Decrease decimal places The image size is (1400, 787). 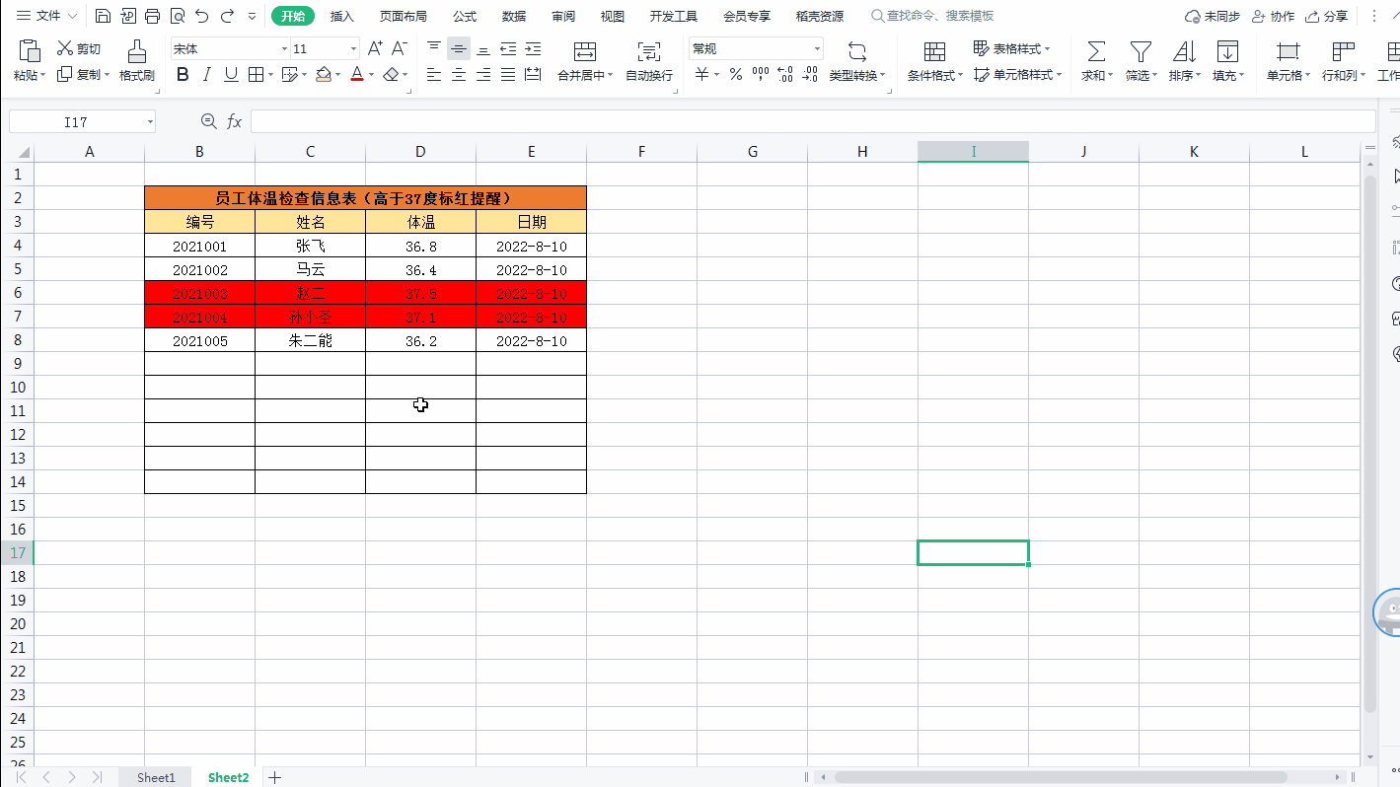(810, 75)
